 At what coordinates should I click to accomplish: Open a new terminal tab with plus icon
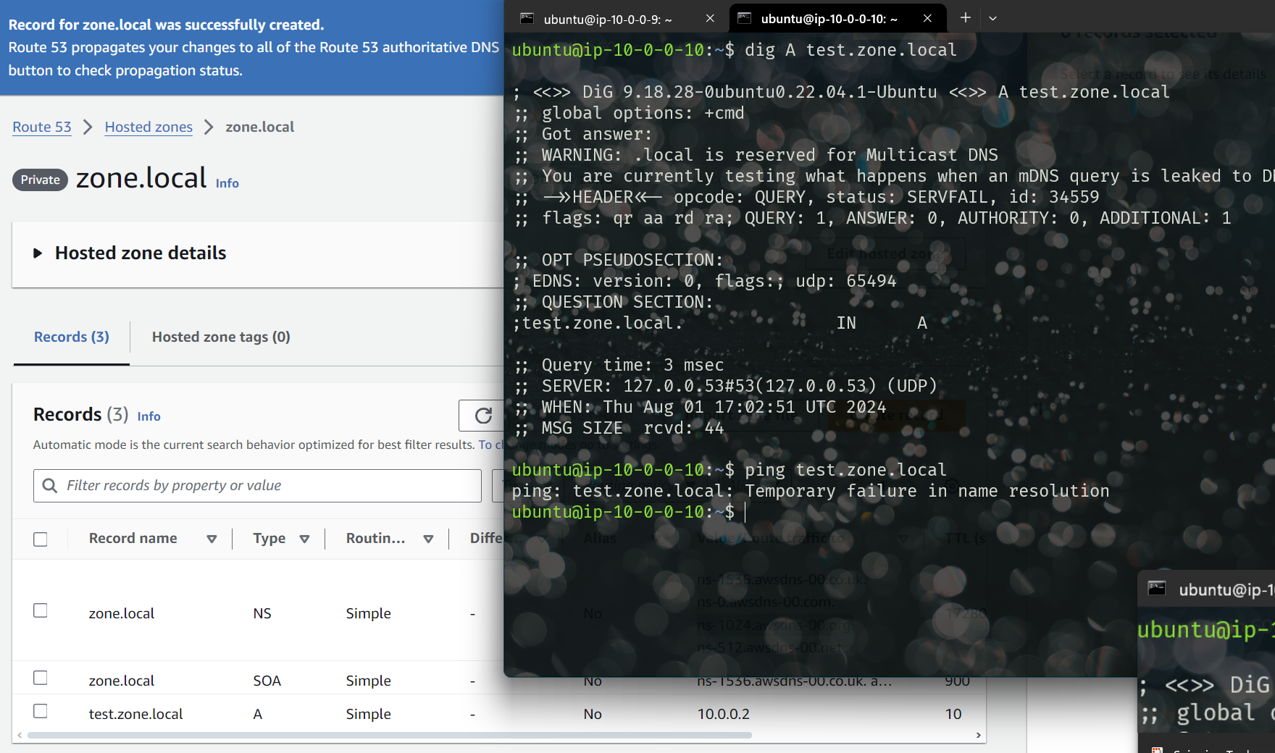[x=966, y=18]
